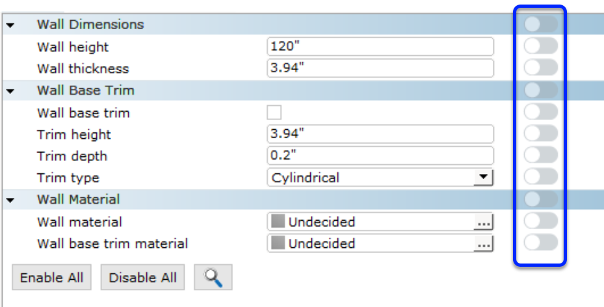Open the Trim type dropdown
Viewport: 604px width, 307px height.
[x=380, y=177]
